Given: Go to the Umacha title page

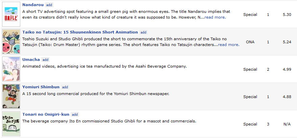Looking at the screenshot, I should 31,60.
